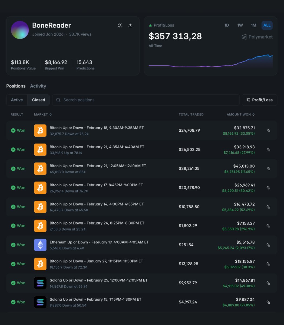284x325 pixels.
Task: Click Bitcoin logo in January 27 market row
Action: [40, 264]
